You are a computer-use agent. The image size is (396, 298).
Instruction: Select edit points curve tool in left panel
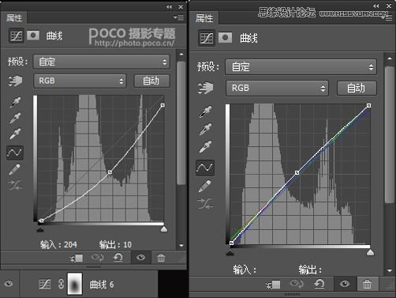point(15,153)
